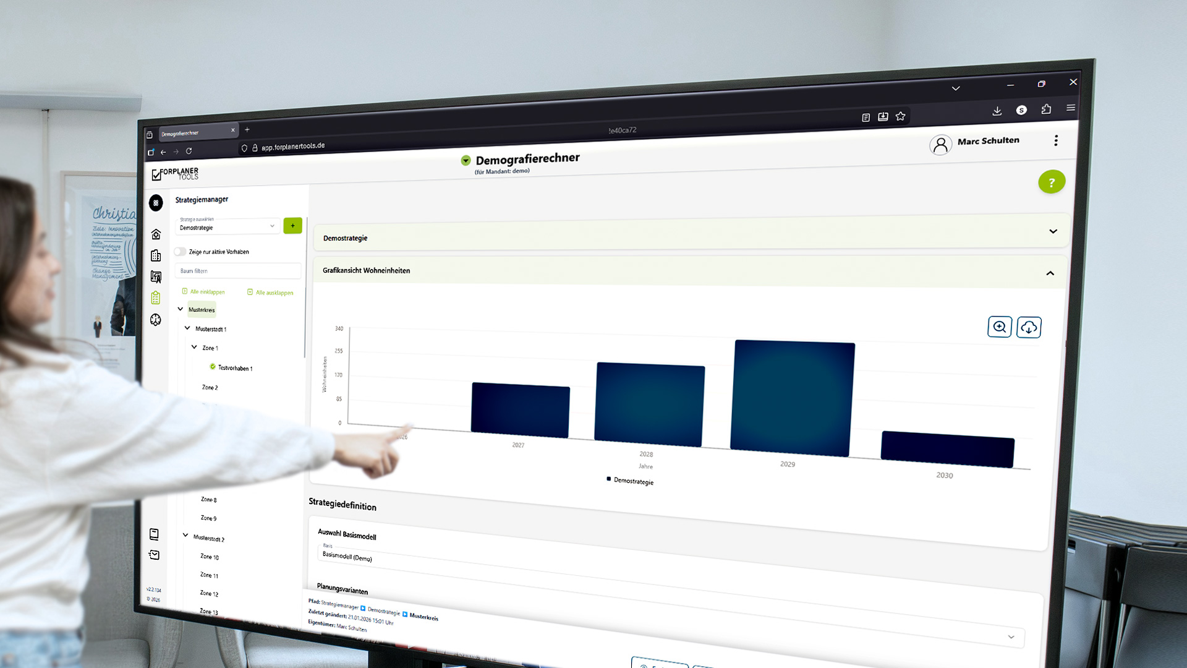The image size is (1187, 668).
Task: Download the chart via cloud icon
Action: (x=1029, y=327)
